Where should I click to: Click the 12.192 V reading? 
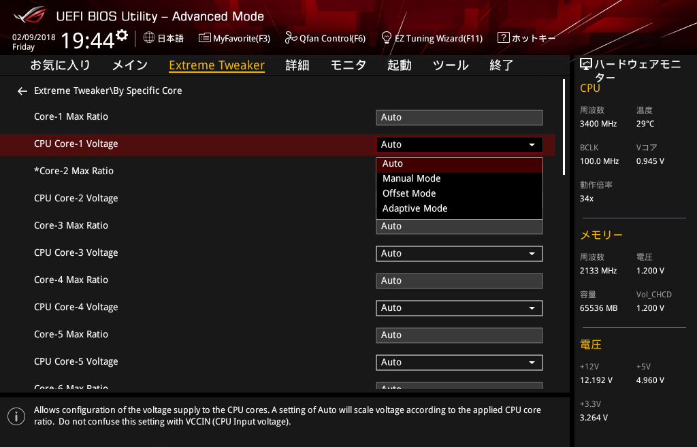click(596, 380)
